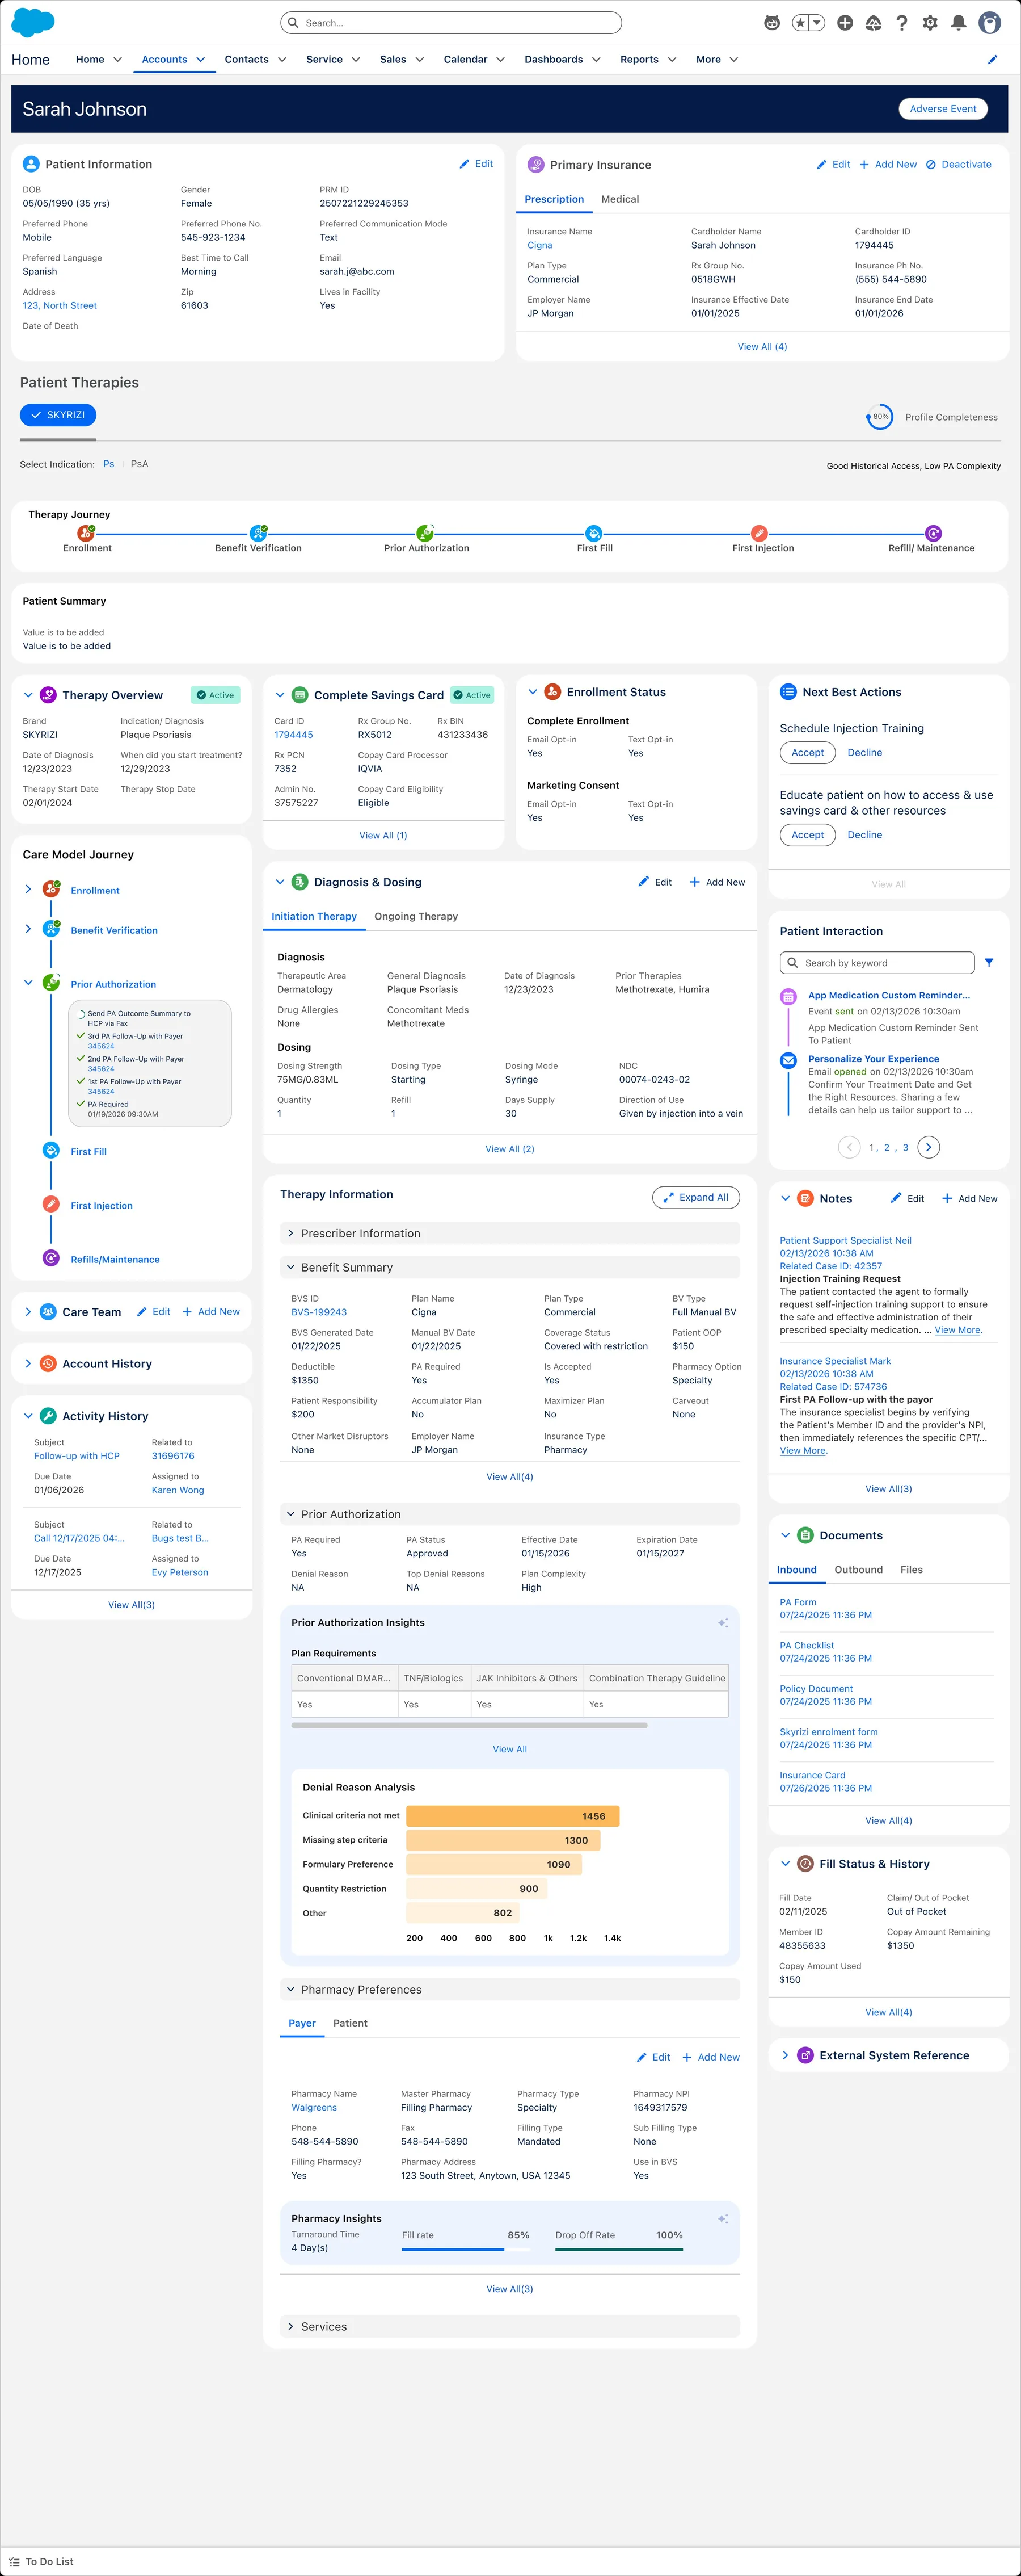Click Expand All in Therapy Information
The height and width of the screenshot is (2576, 1021).
(x=697, y=1197)
